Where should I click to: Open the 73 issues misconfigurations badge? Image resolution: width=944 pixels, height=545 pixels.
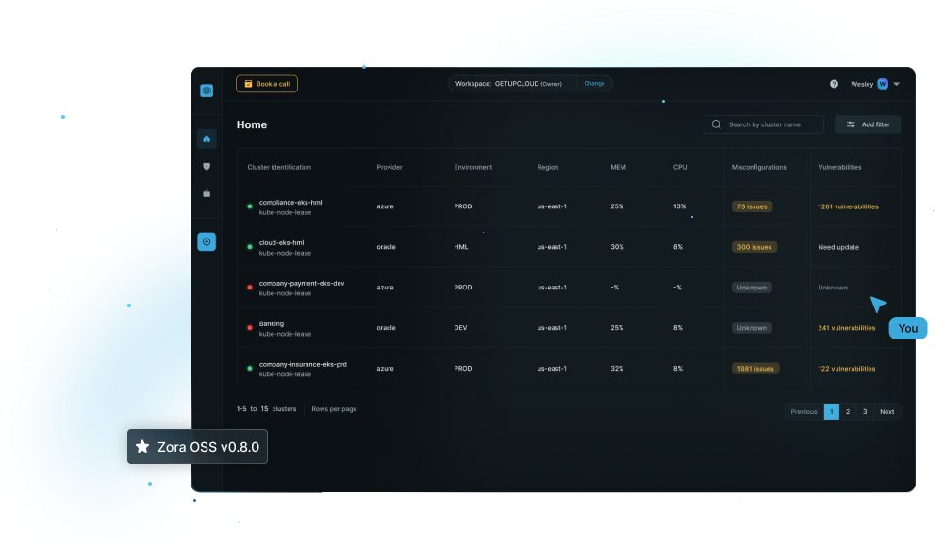tap(752, 206)
